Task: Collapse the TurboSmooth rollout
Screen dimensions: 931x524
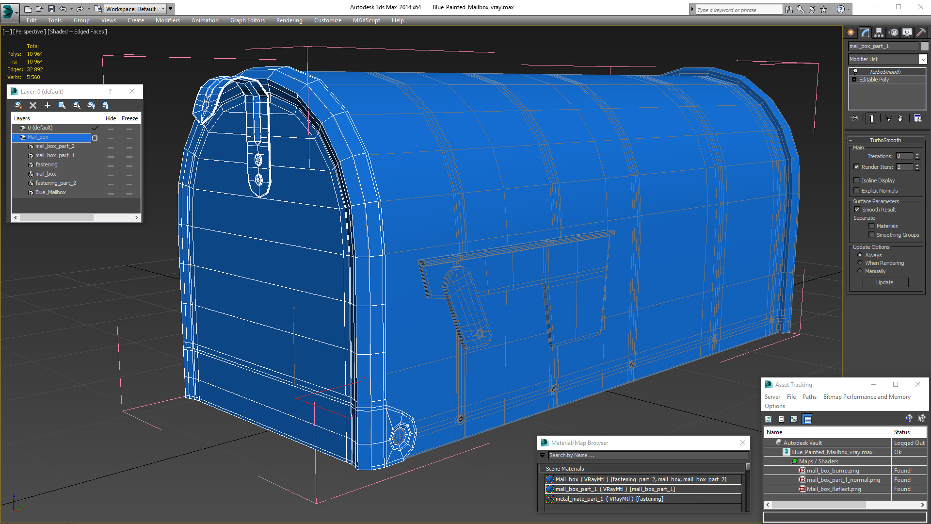Action: 851,140
